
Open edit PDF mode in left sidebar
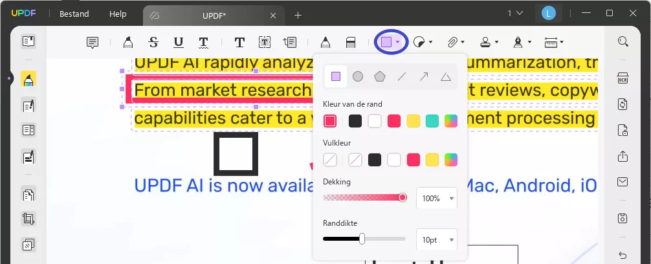click(28, 105)
